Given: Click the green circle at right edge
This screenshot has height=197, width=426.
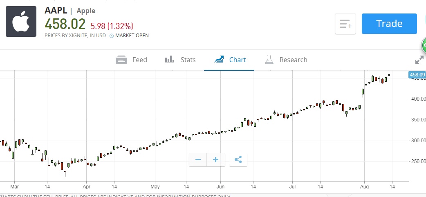Looking at the screenshot, I should (424, 44).
